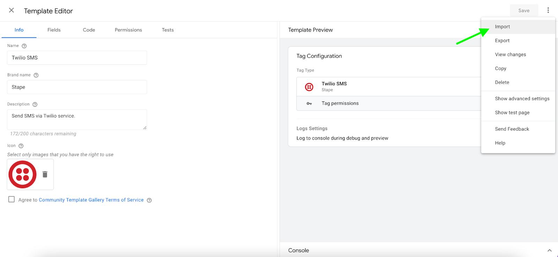Click the Twilio logo icon thumbnail
The width and height of the screenshot is (558, 257).
[23, 174]
